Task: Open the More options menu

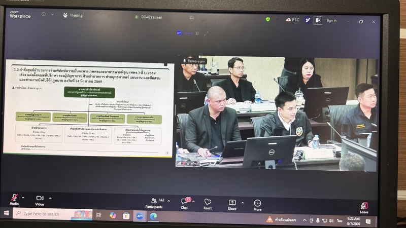Action: pos(257,205)
